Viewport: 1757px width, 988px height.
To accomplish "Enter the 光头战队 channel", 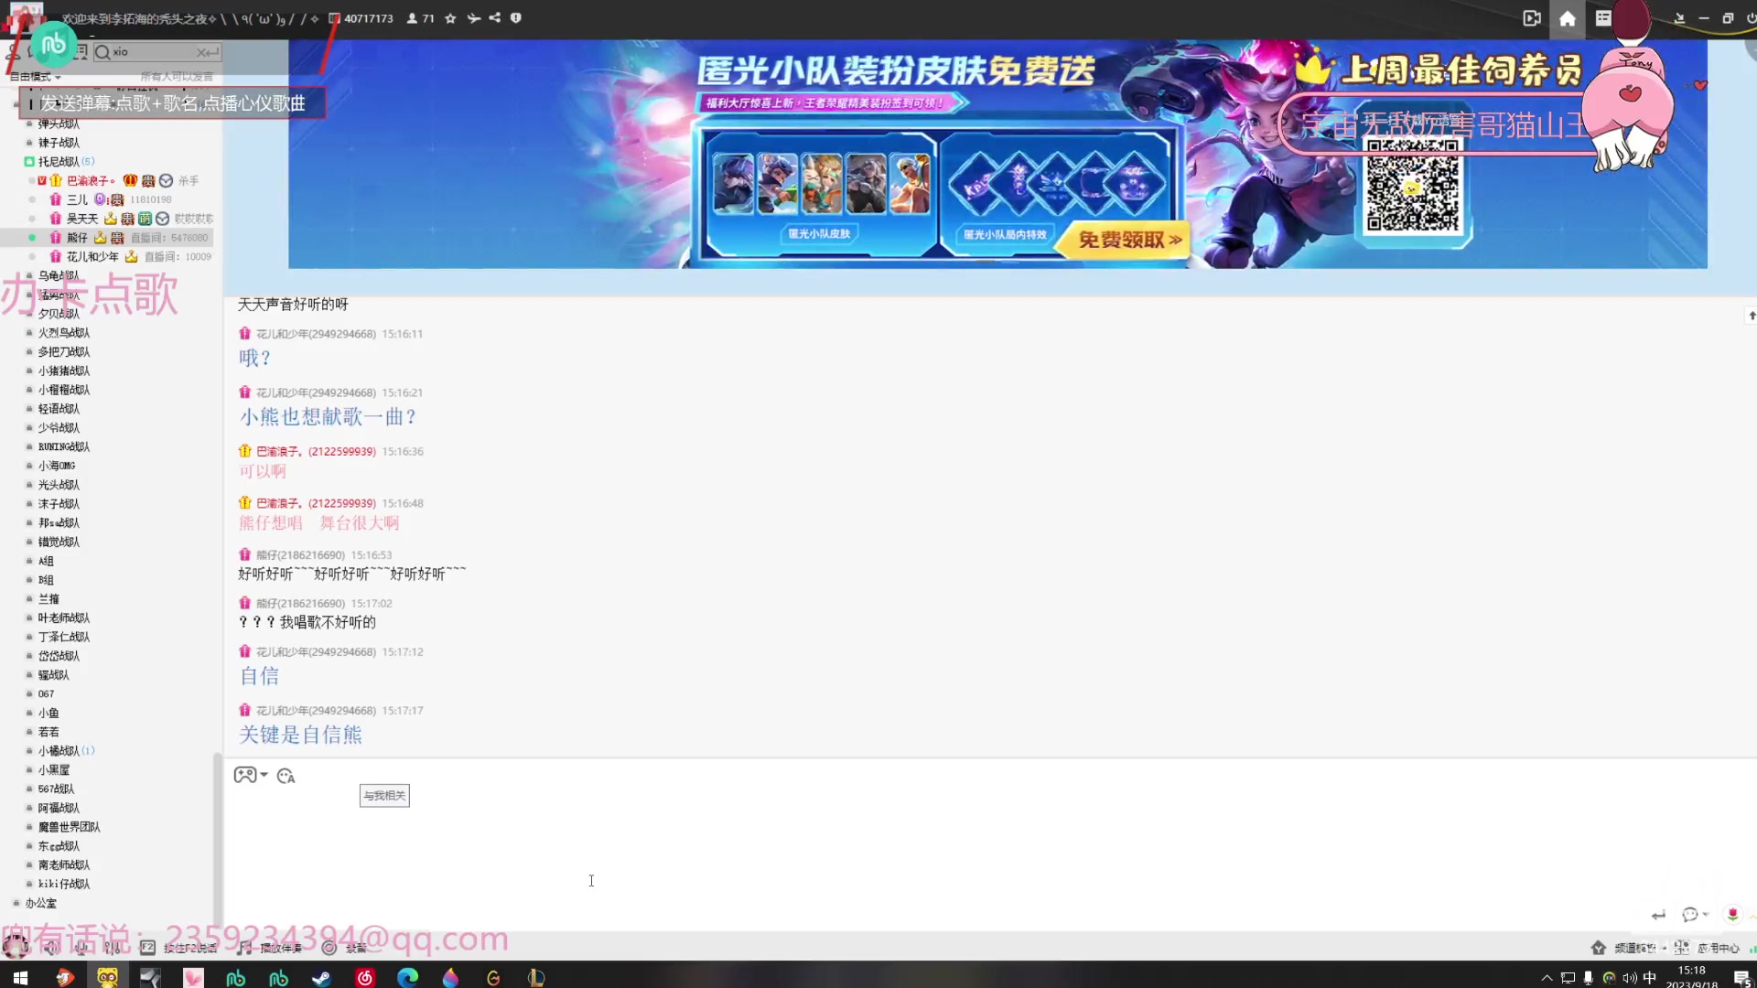I will tap(59, 485).
